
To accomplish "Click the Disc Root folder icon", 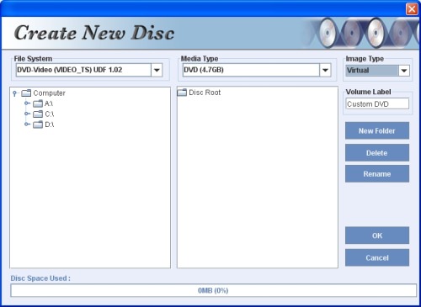I will pyautogui.click(x=182, y=93).
